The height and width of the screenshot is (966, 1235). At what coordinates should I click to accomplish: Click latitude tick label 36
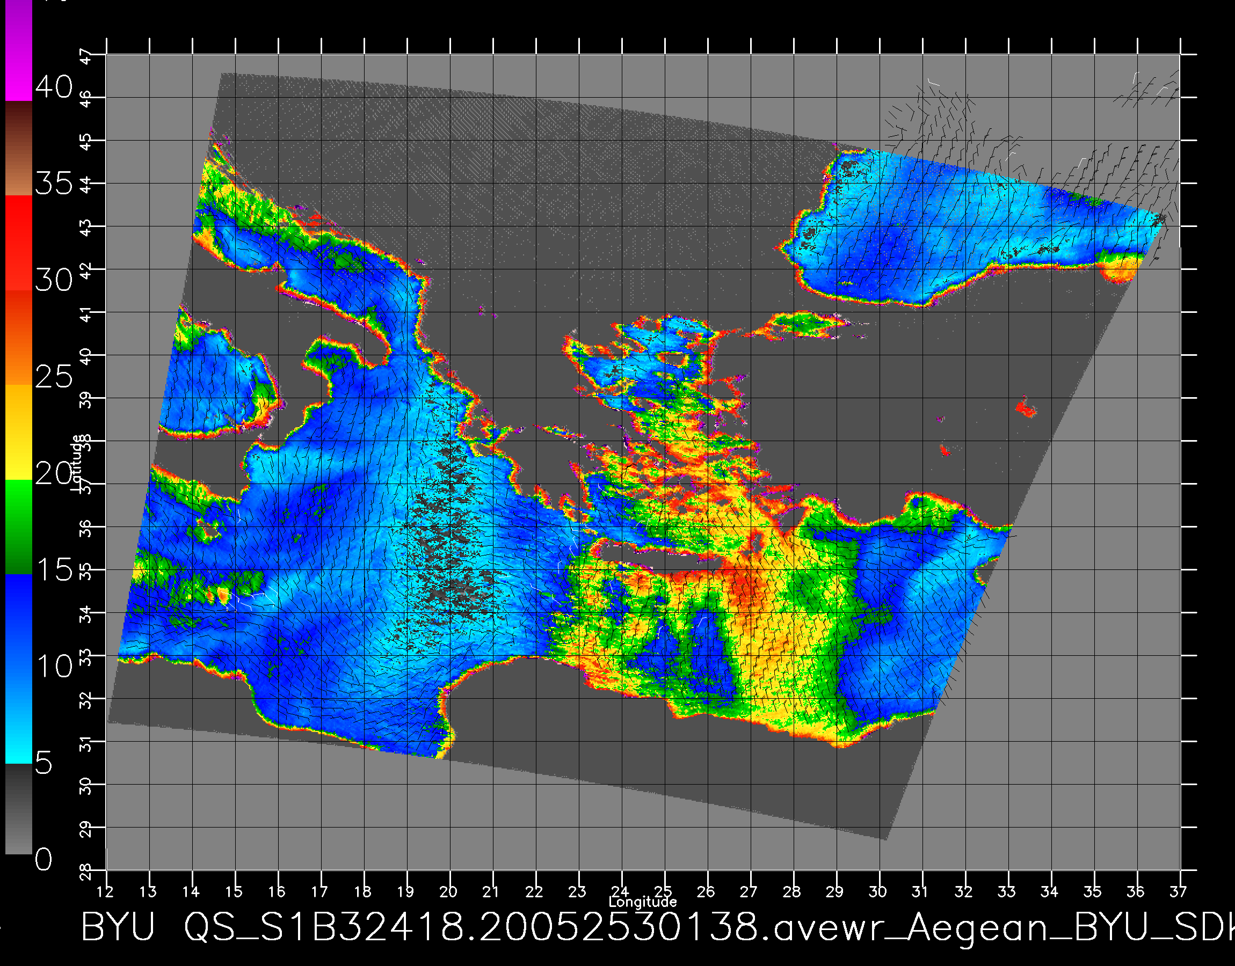(85, 529)
